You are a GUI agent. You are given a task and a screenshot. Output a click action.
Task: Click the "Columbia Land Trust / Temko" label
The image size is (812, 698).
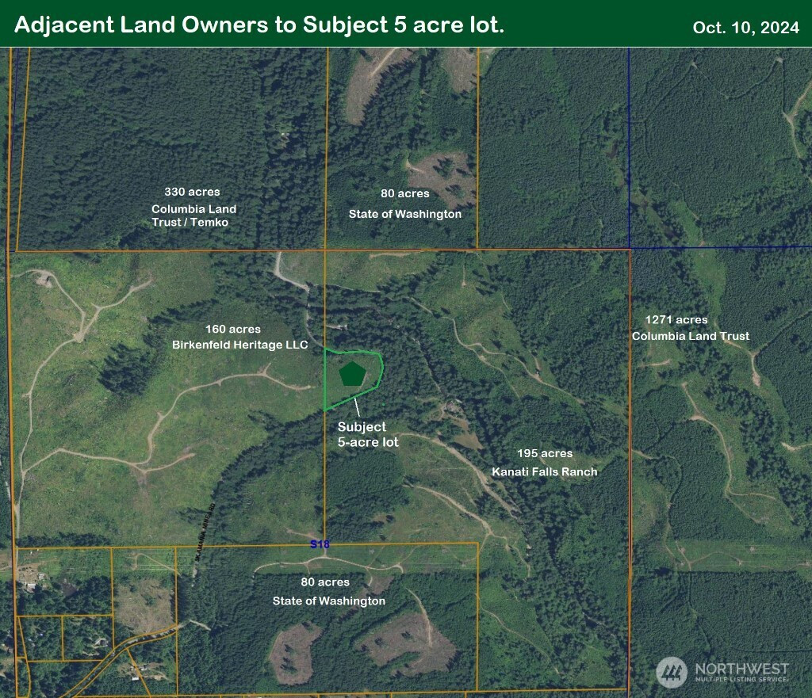click(x=193, y=216)
